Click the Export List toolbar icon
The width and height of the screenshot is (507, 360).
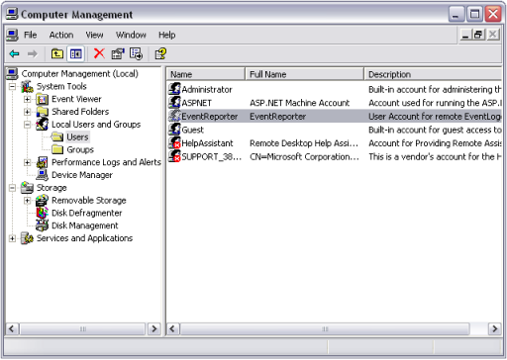(137, 53)
